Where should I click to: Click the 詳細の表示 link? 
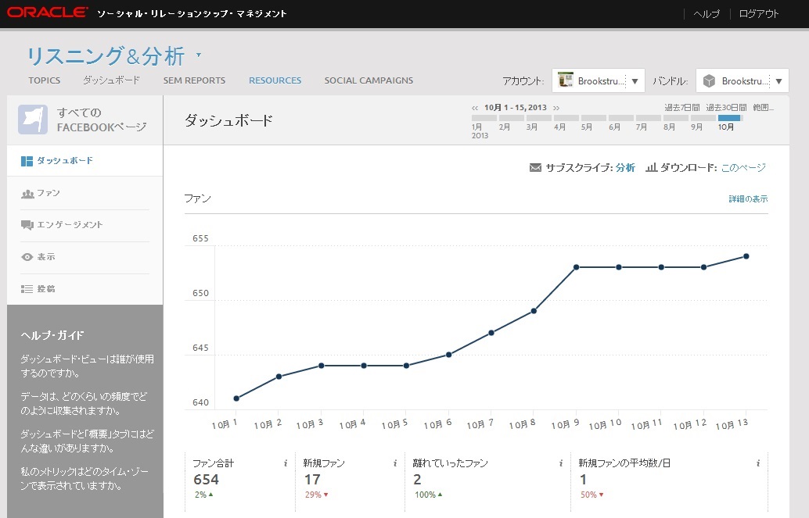[748, 199]
